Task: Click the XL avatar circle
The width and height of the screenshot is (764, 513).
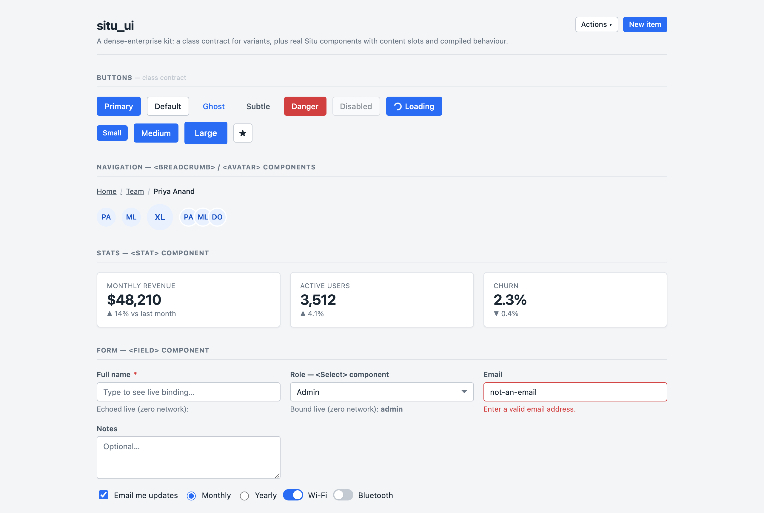Action: click(x=160, y=217)
